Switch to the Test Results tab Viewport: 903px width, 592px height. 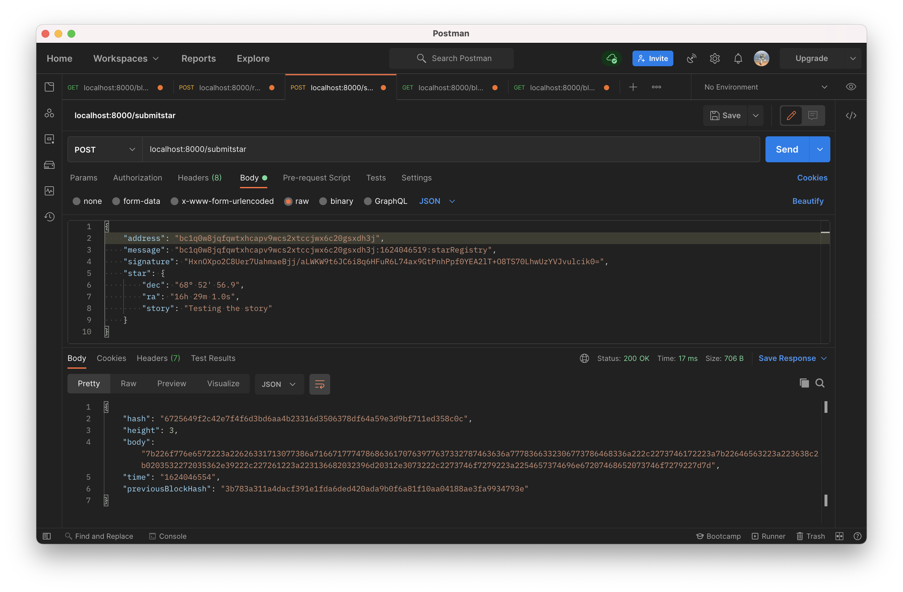pyautogui.click(x=213, y=358)
